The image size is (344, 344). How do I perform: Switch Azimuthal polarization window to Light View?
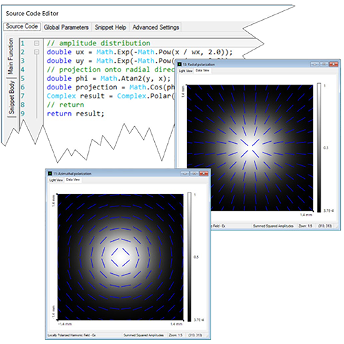pyautogui.click(x=56, y=180)
